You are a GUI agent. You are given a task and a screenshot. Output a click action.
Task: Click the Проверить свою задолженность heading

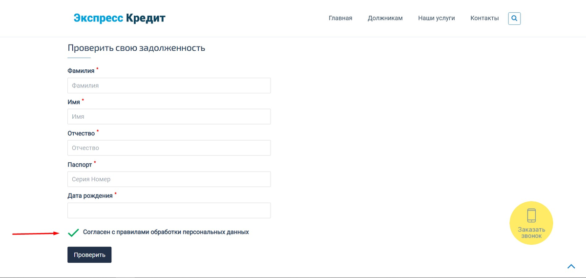pyautogui.click(x=136, y=48)
